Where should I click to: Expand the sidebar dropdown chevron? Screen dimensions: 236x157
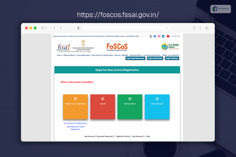click(x=48, y=28)
